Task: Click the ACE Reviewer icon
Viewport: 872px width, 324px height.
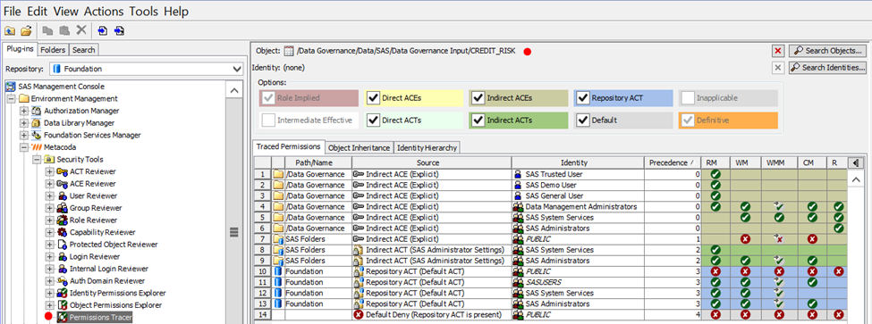Action: coord(62,184)
